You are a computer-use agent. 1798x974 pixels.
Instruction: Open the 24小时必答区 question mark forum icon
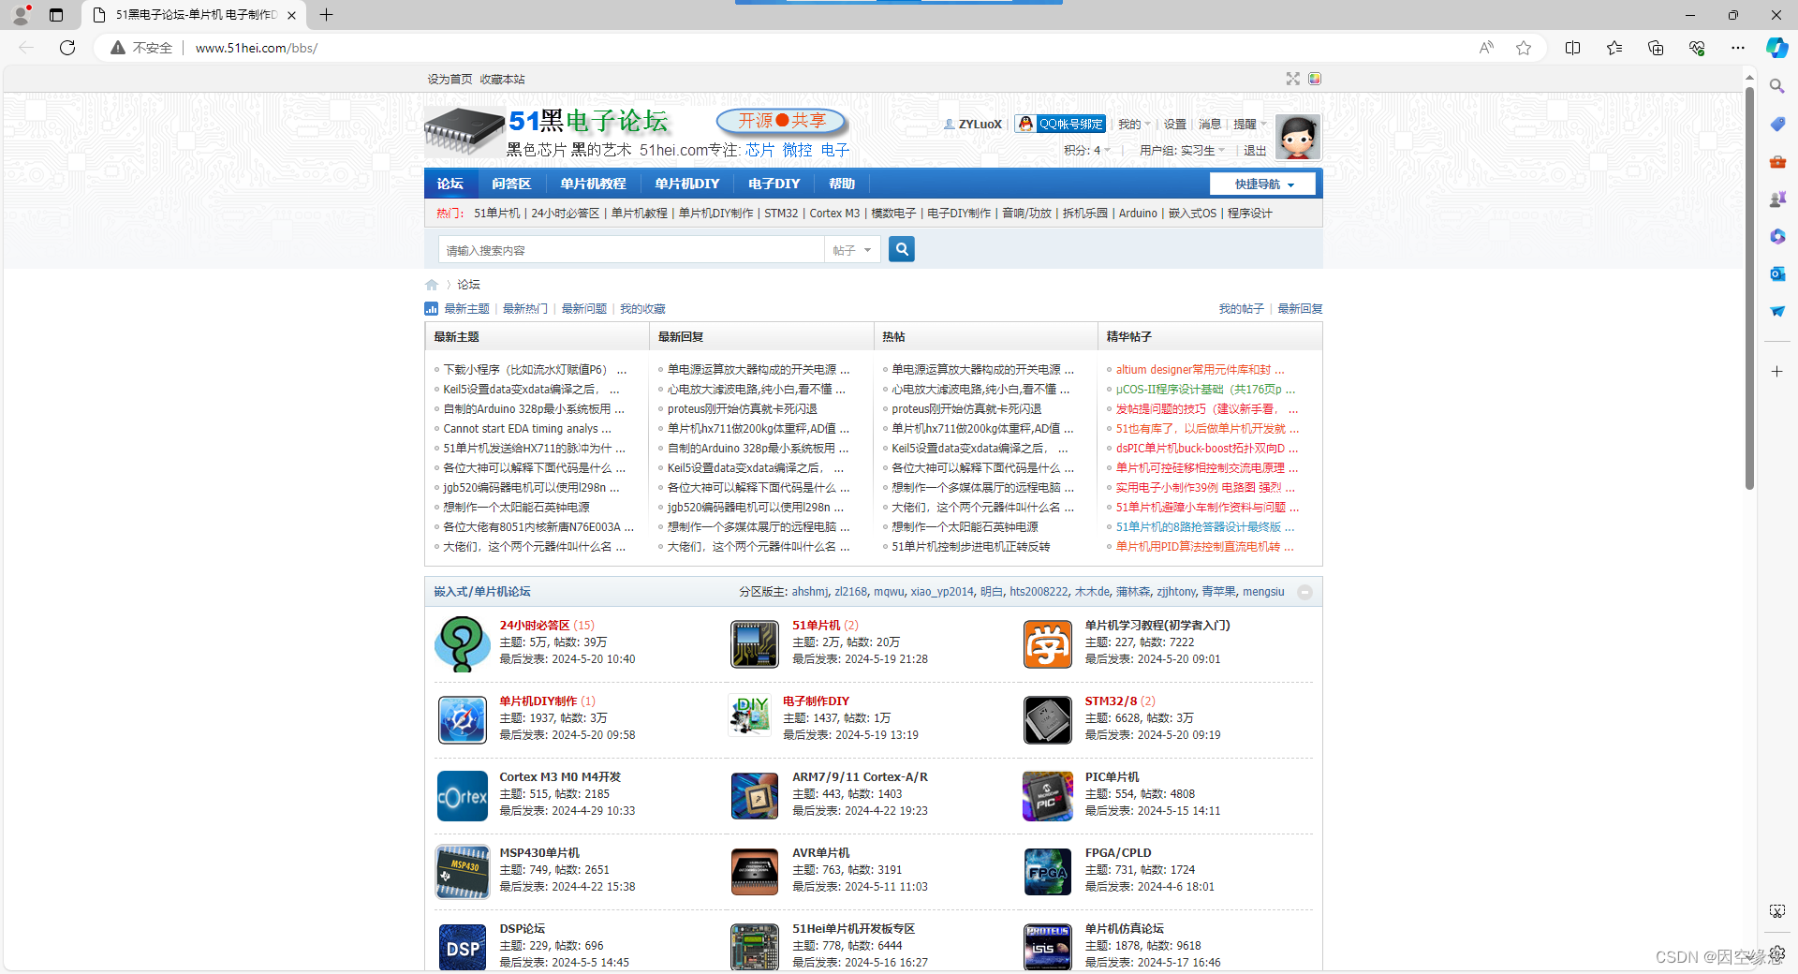pos(463,643)
